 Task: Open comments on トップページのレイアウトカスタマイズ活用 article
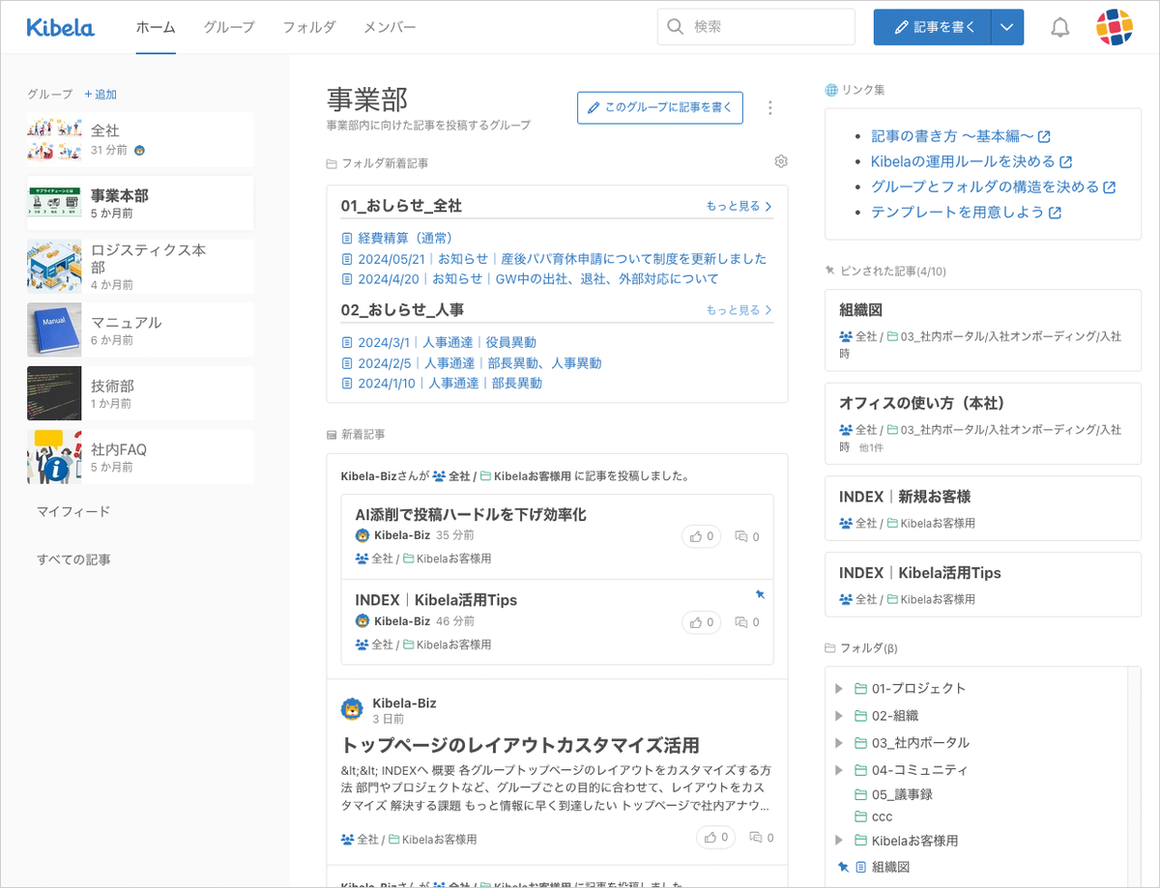(762, 837)
